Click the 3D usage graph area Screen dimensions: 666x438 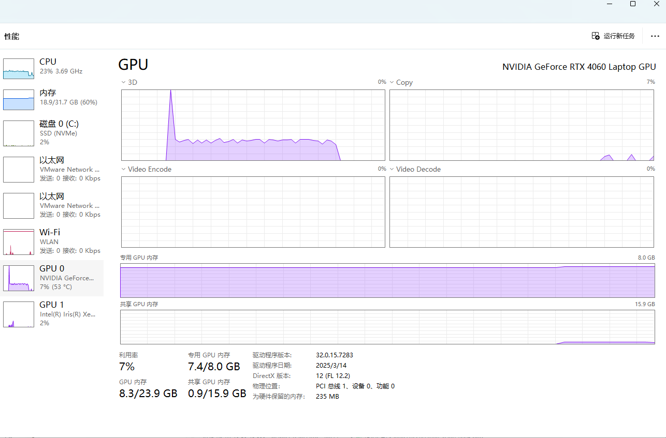pos(253,125)
